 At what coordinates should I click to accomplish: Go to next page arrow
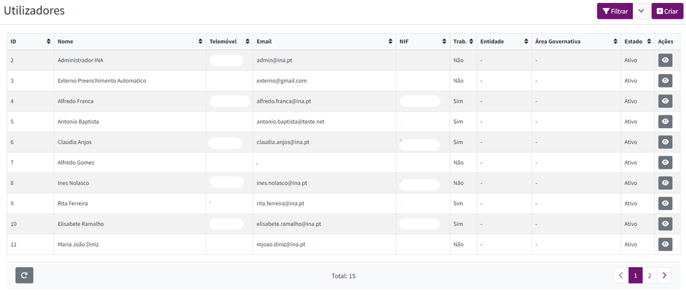pyautogui.click(x=664, y=276)
